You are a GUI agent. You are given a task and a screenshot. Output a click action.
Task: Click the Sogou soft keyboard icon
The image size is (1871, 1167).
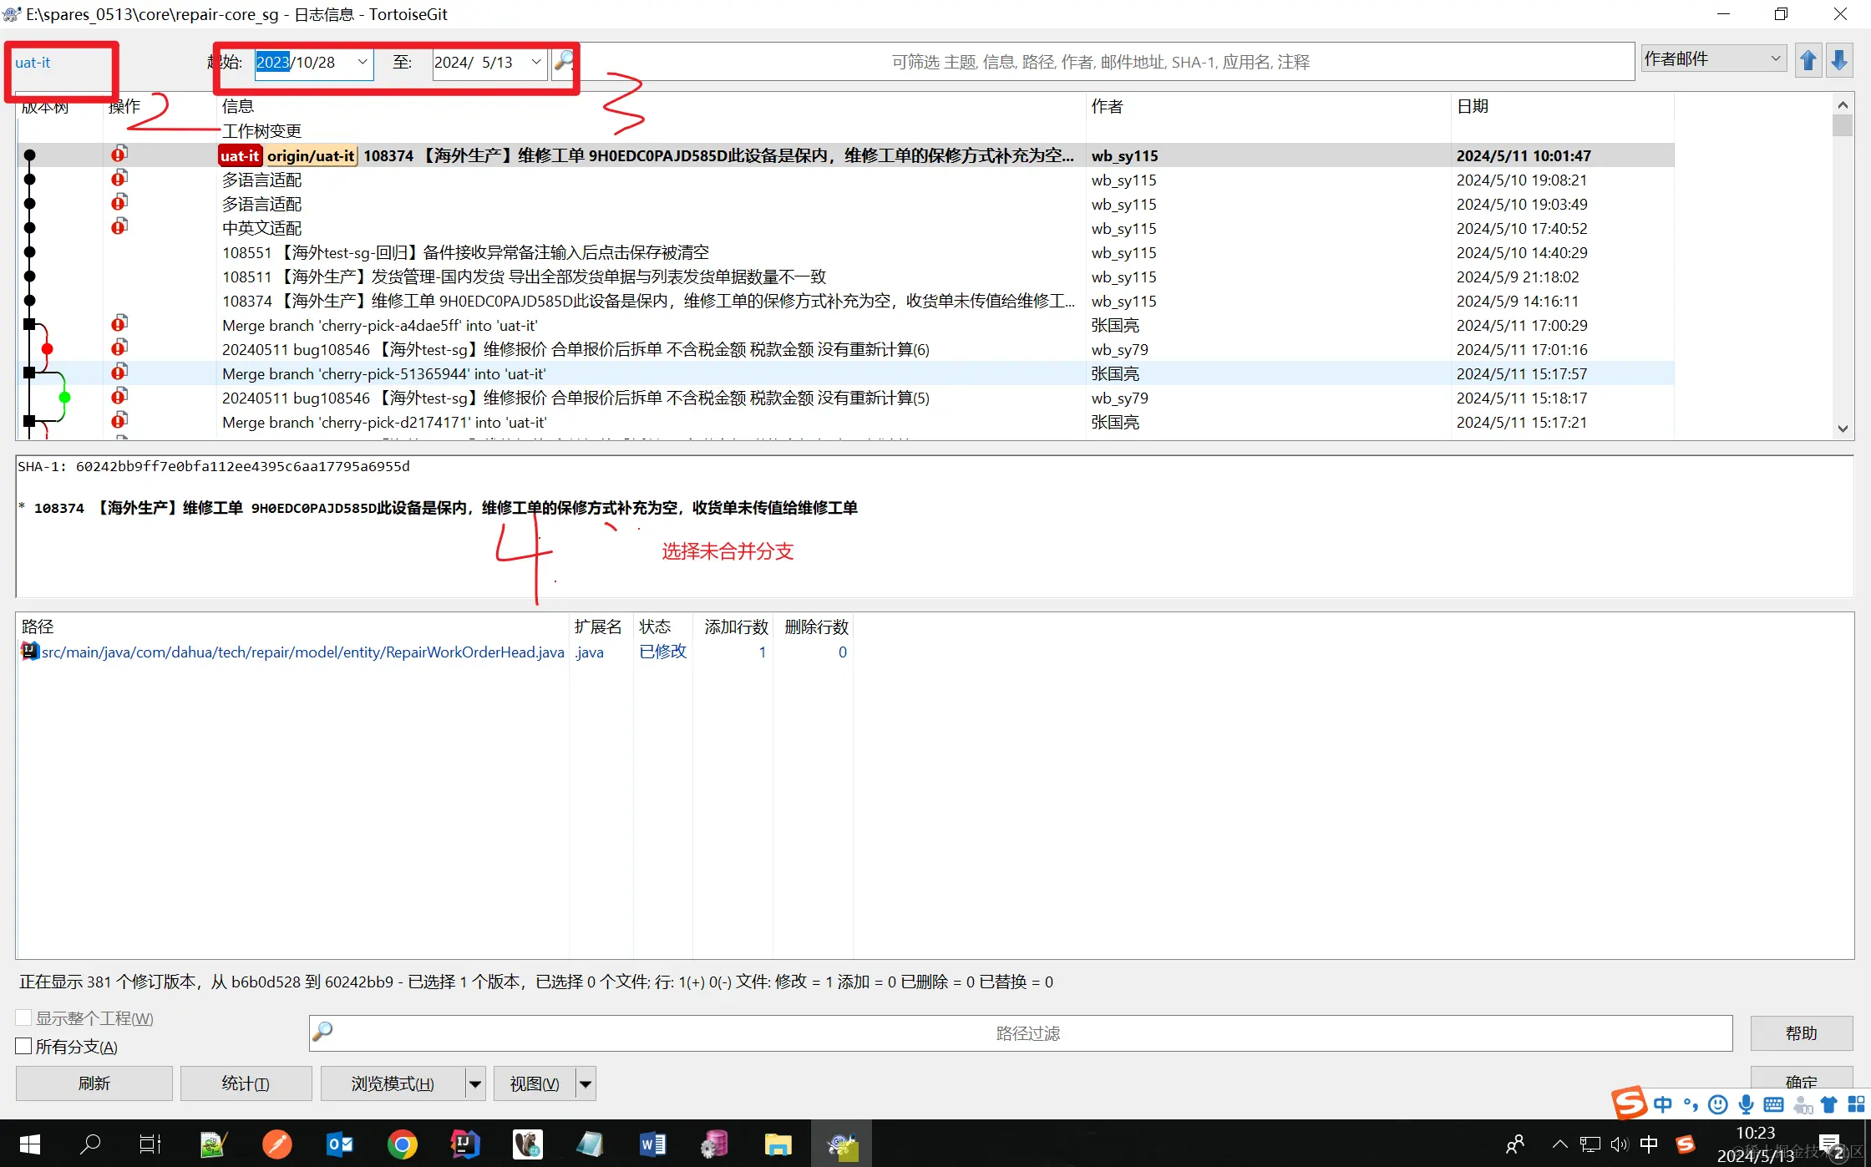pyautogui.click(x=1773, y=1104)
